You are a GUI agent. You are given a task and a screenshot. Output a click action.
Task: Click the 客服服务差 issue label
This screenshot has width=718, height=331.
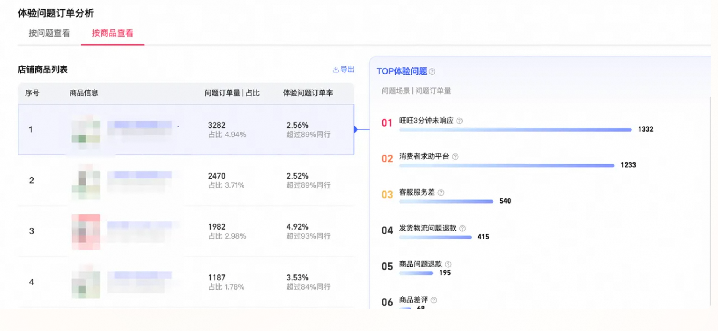pos(417,192)
